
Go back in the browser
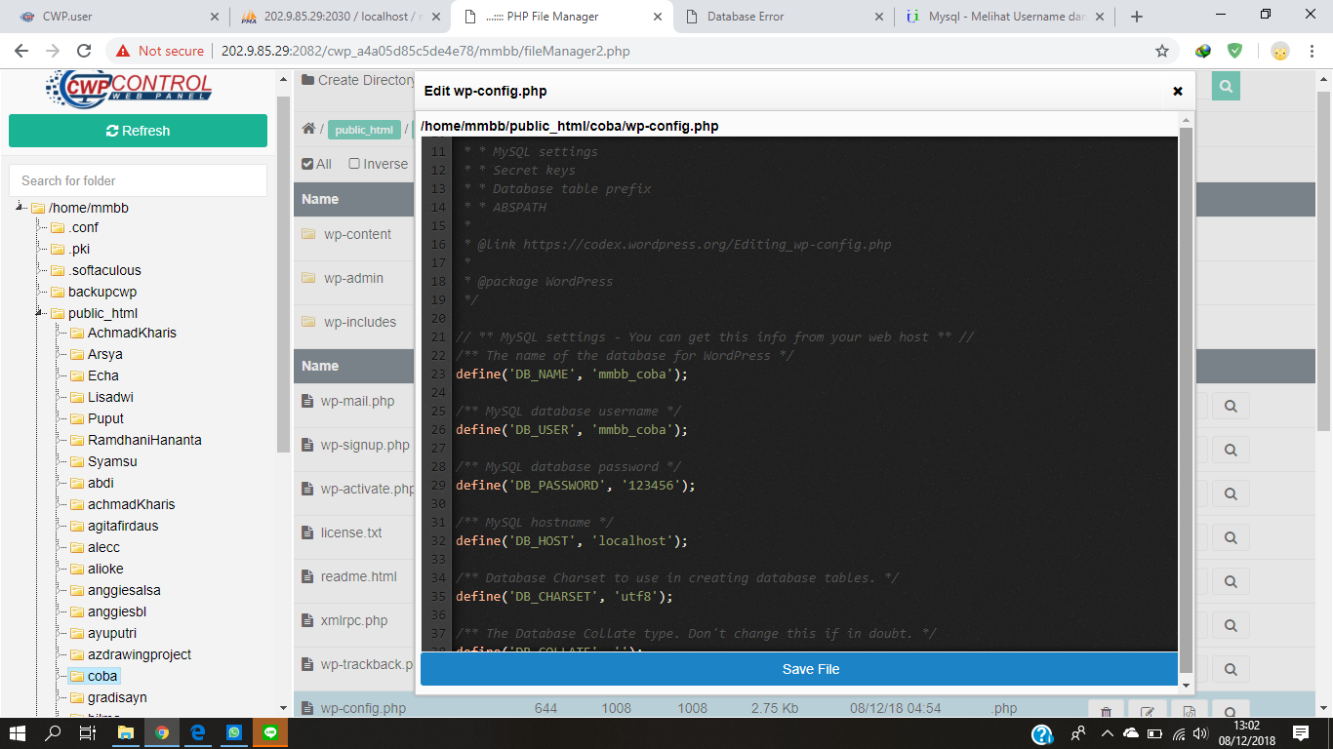[21, 51]
